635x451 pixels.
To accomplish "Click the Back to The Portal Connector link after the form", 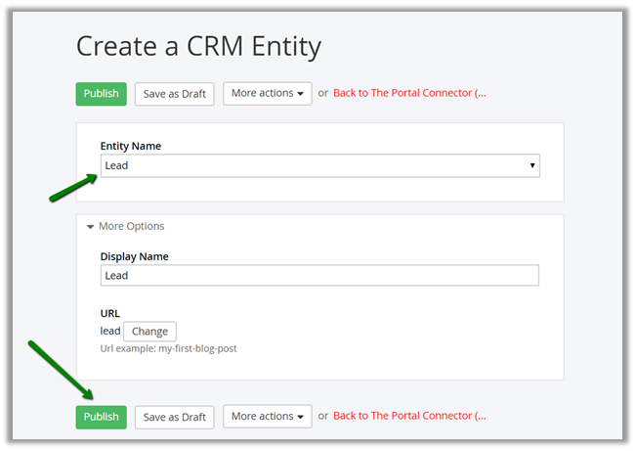I will point(408,417).
